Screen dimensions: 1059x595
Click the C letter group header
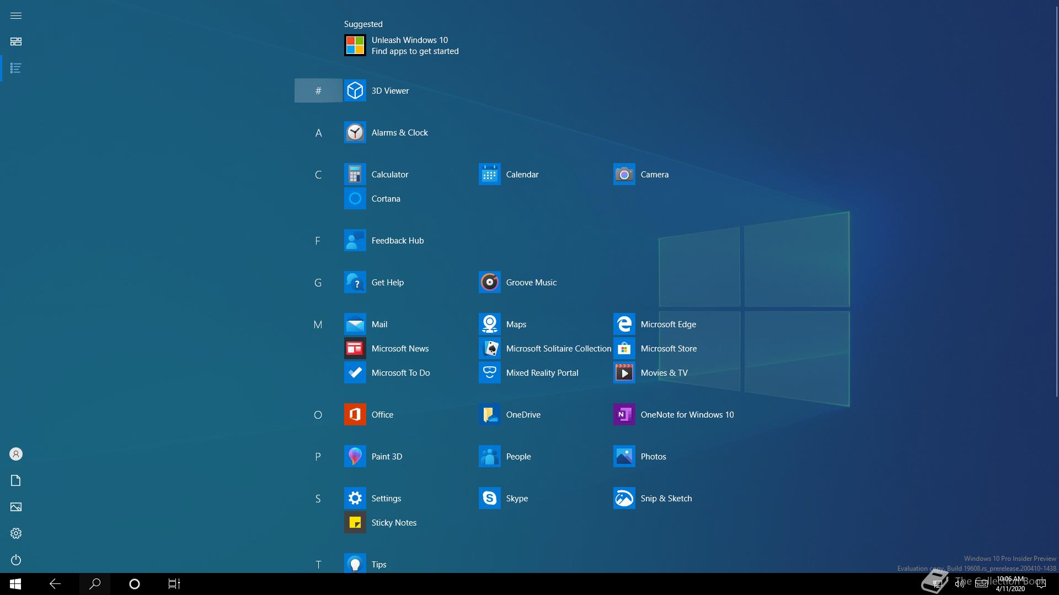(x=318, y=174)
